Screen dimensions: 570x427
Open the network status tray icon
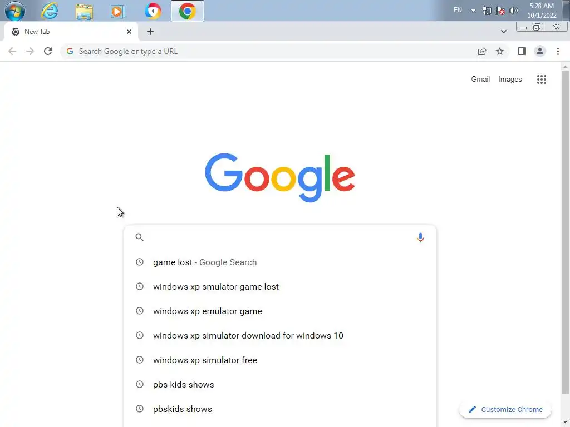pyautogui.click(x=487, y=11)
